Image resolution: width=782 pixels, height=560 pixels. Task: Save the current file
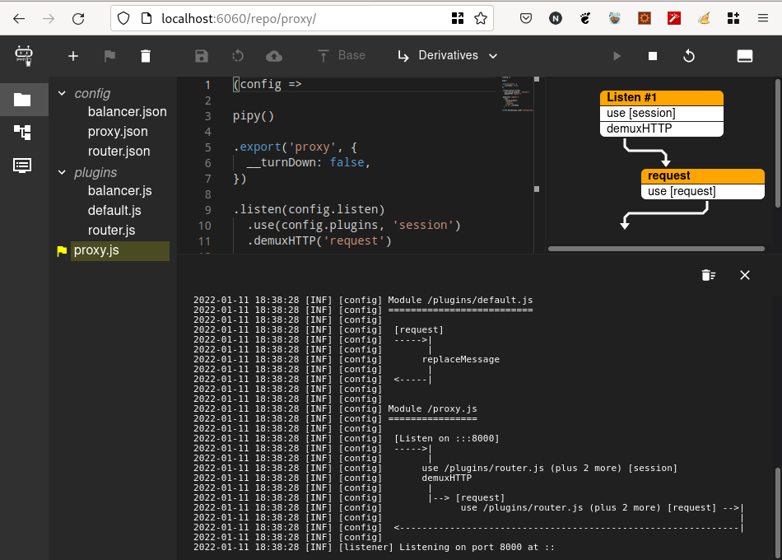[x=201, y=56]
